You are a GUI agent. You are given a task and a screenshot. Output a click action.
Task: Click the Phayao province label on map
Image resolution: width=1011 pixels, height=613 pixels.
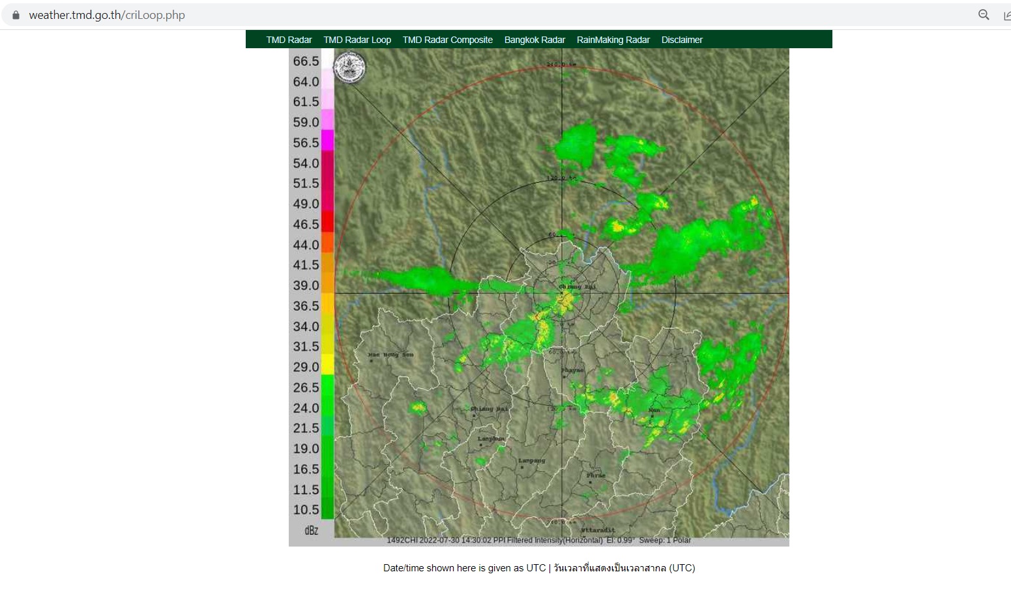point(573,370)
